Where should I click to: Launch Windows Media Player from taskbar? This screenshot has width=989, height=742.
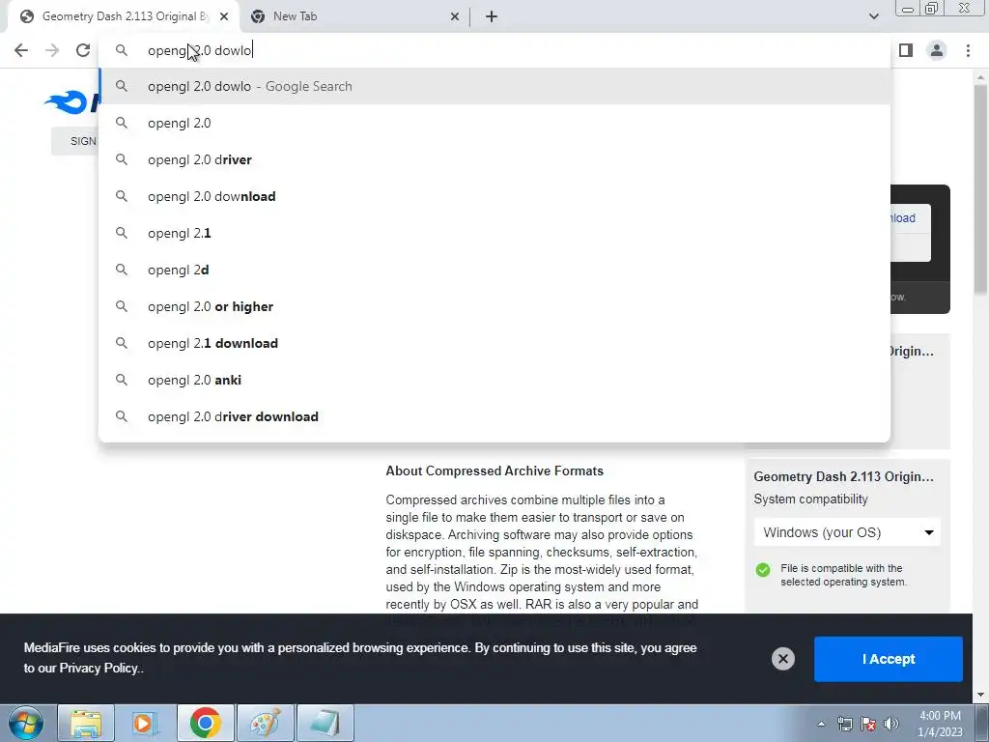(x=145, y=723)
